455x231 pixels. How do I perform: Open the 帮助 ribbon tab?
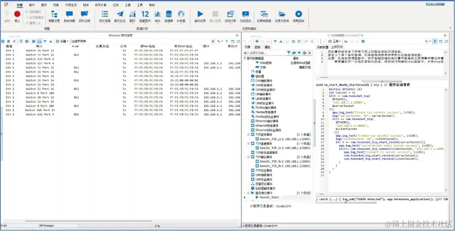pos(152,5)
